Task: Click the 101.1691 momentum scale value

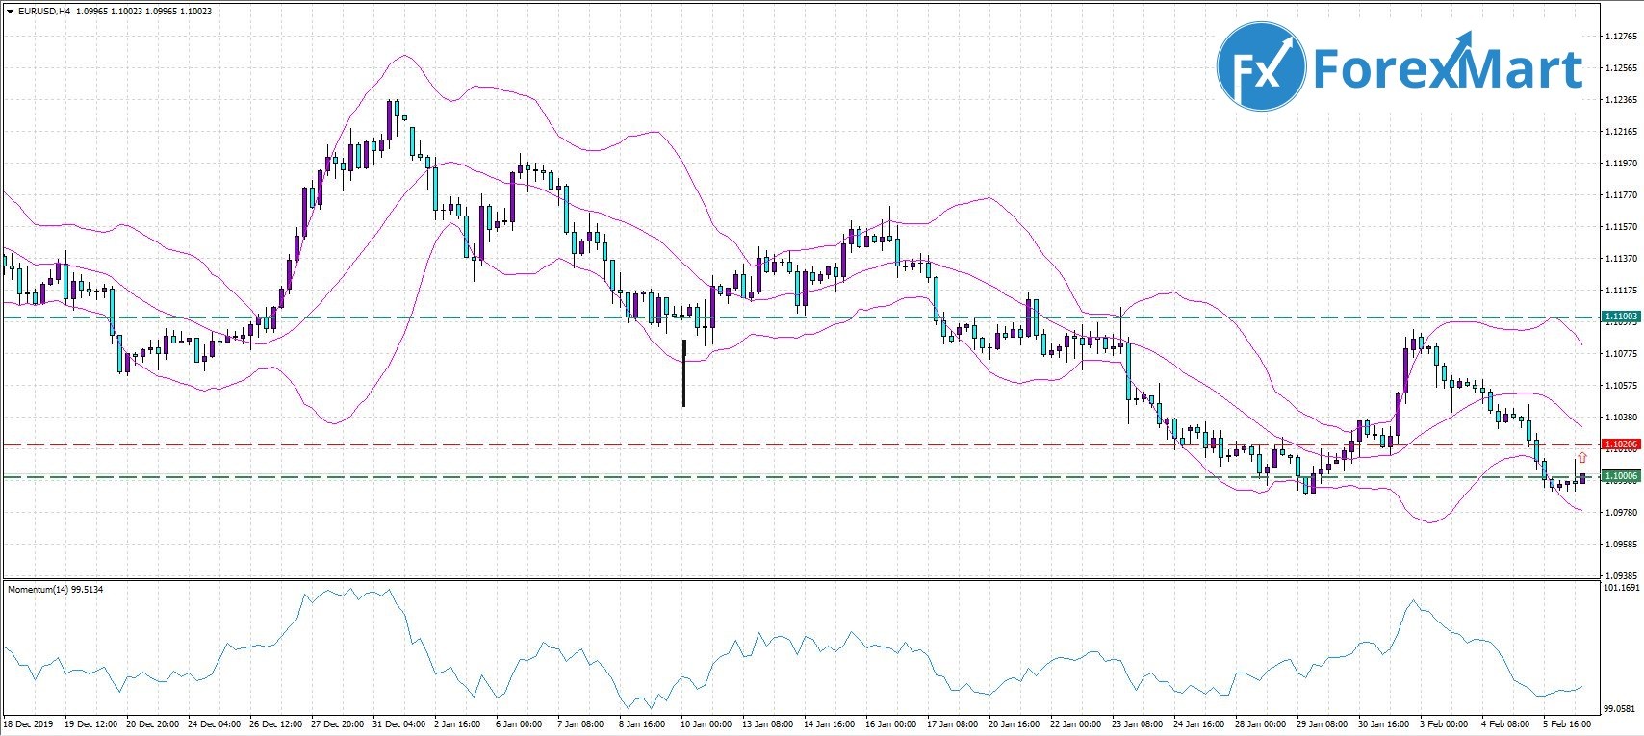Action: point(1621,587)
